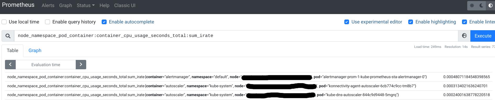The image size is (495, 100).
Task: Enable query history checkbox
Action: click(x=48, y=22)
